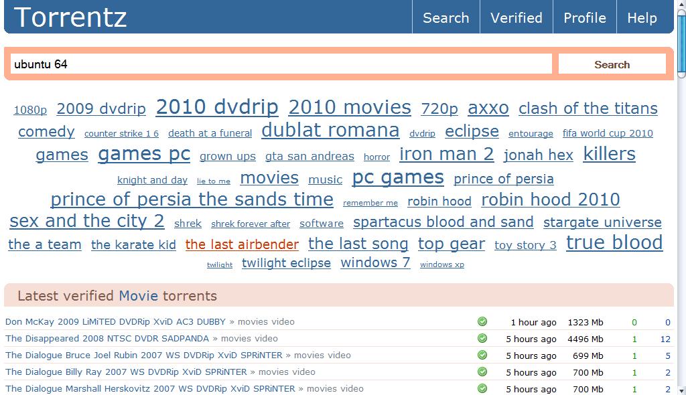
Task: Select the 'games pc' tag
Action: pyautogui.click(x=144, y=155)
